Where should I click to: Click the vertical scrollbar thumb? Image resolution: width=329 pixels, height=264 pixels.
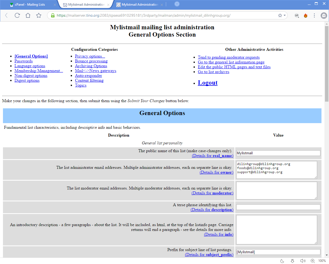click(x=327, y=64)
